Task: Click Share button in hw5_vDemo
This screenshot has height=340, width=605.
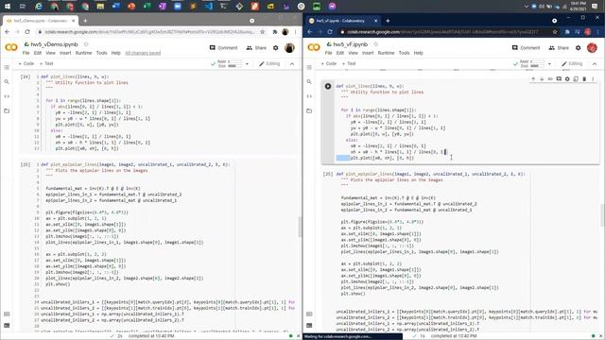Action: pyautogui.click(x=256, y=48)
